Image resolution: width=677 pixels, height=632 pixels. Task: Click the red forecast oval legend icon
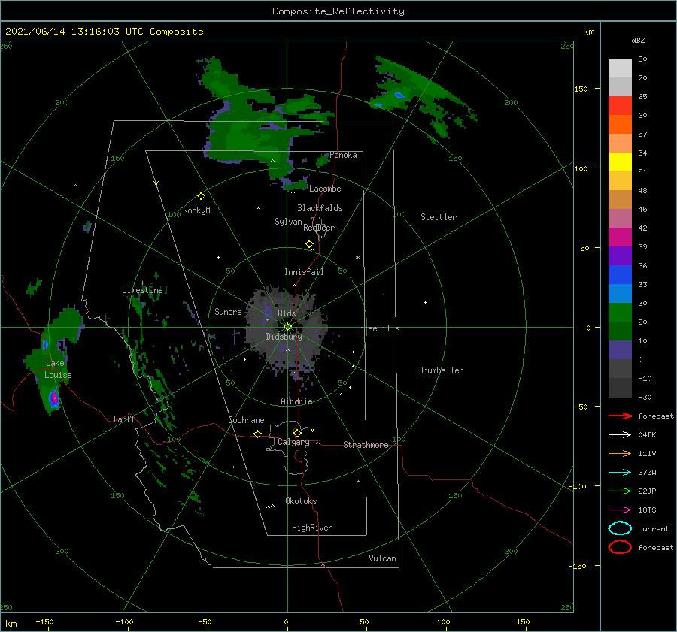coord(620,547)
